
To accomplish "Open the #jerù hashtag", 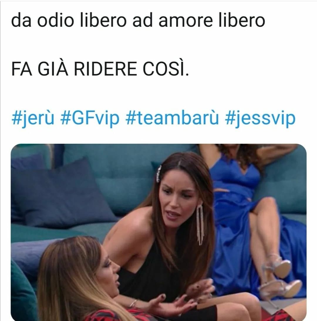I will point(33,118).
